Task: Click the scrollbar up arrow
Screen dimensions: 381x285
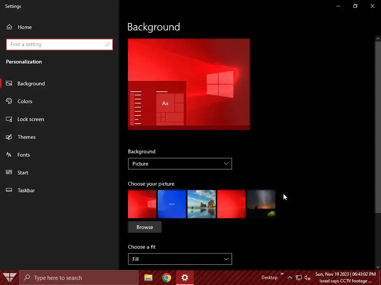Action: (378, 39)
